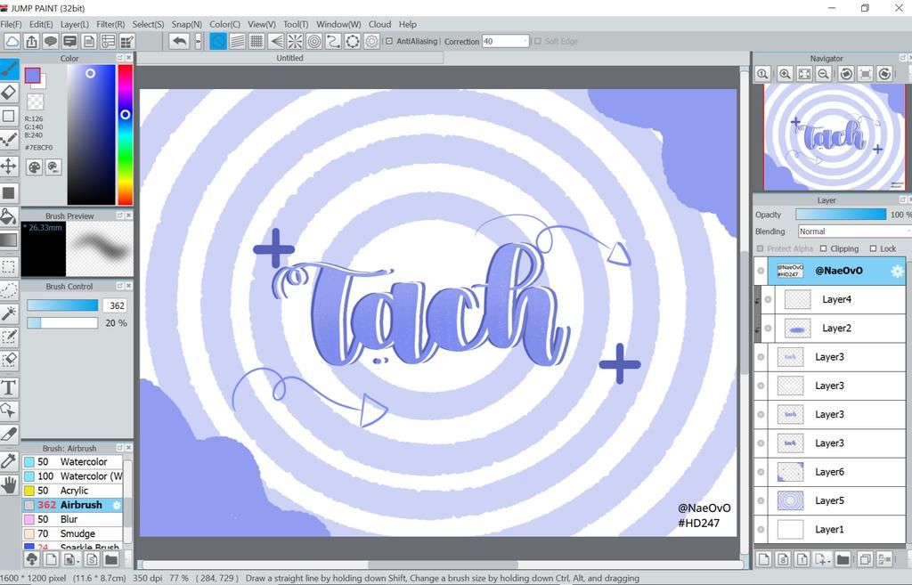Toggle the Lock checkbox
Image resolution: width=912 pixels, height=585 pixels.
pyautogui.click(x=873, y=248)
